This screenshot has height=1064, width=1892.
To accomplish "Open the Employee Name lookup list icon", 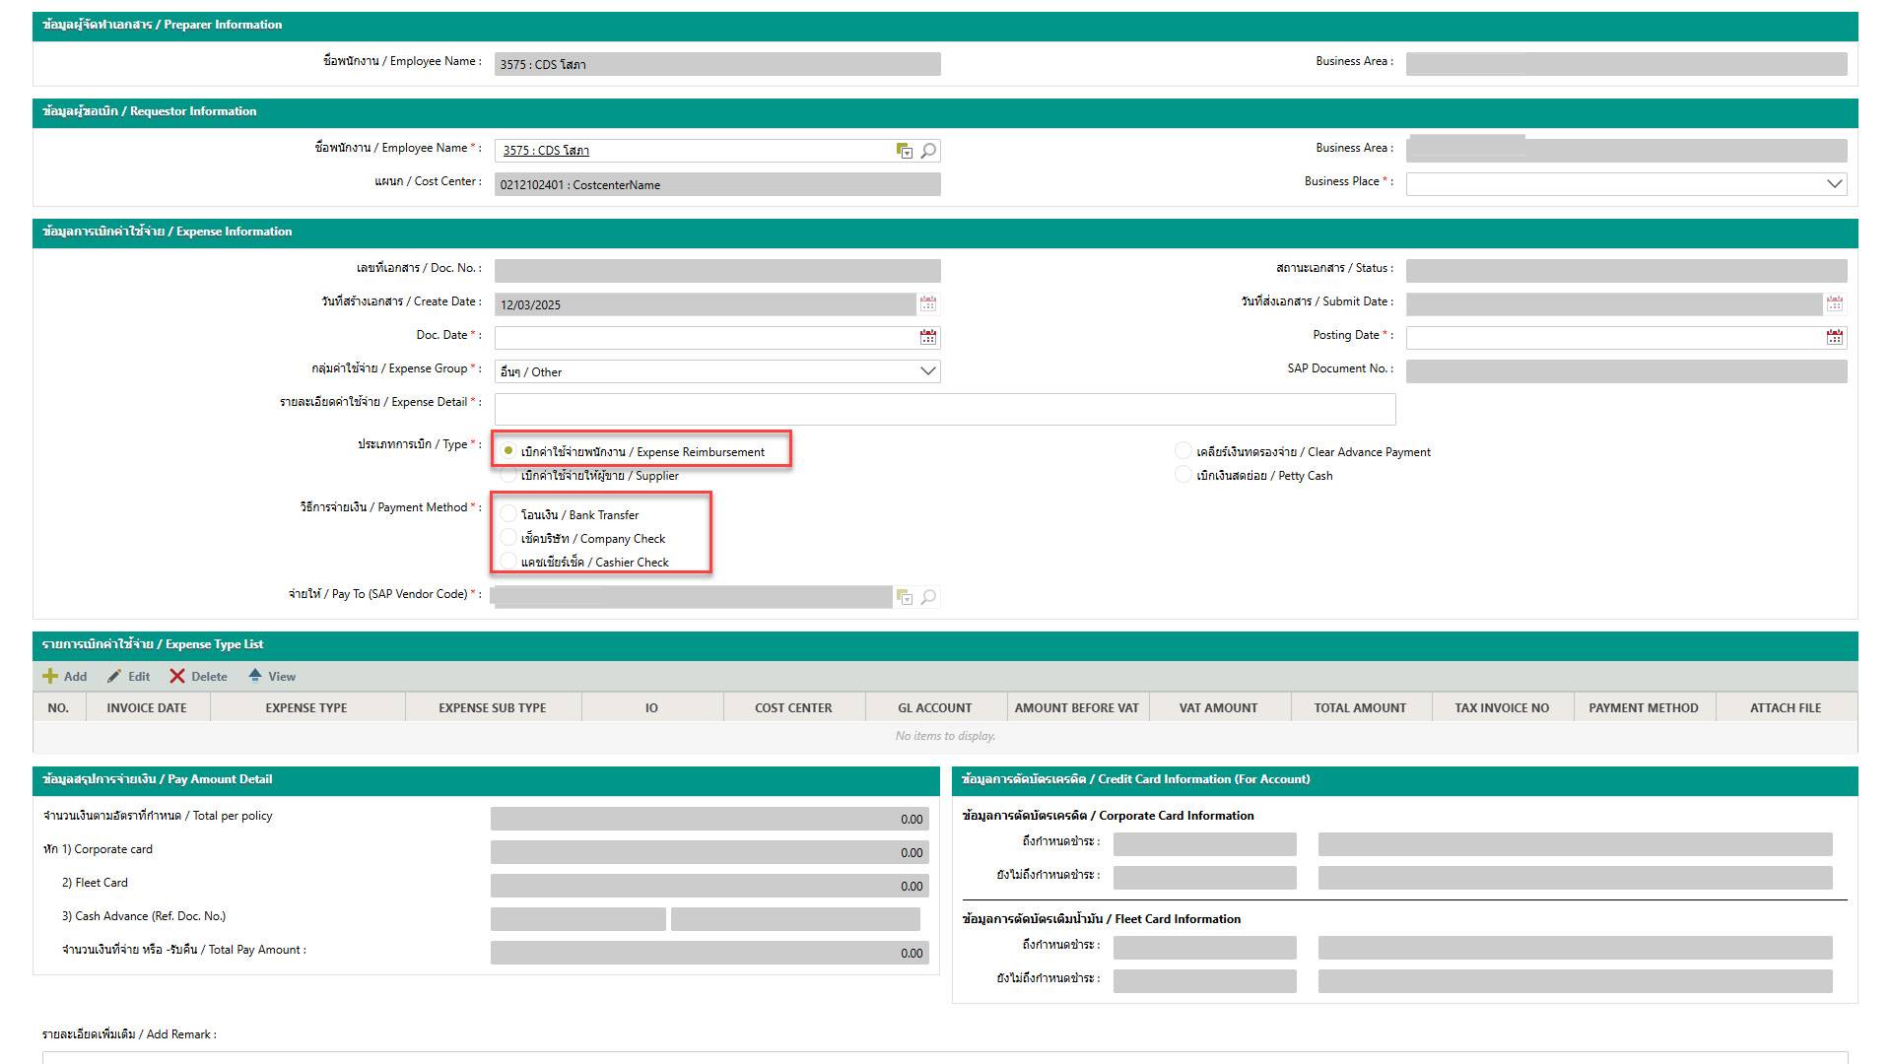I will click(904, 151).
